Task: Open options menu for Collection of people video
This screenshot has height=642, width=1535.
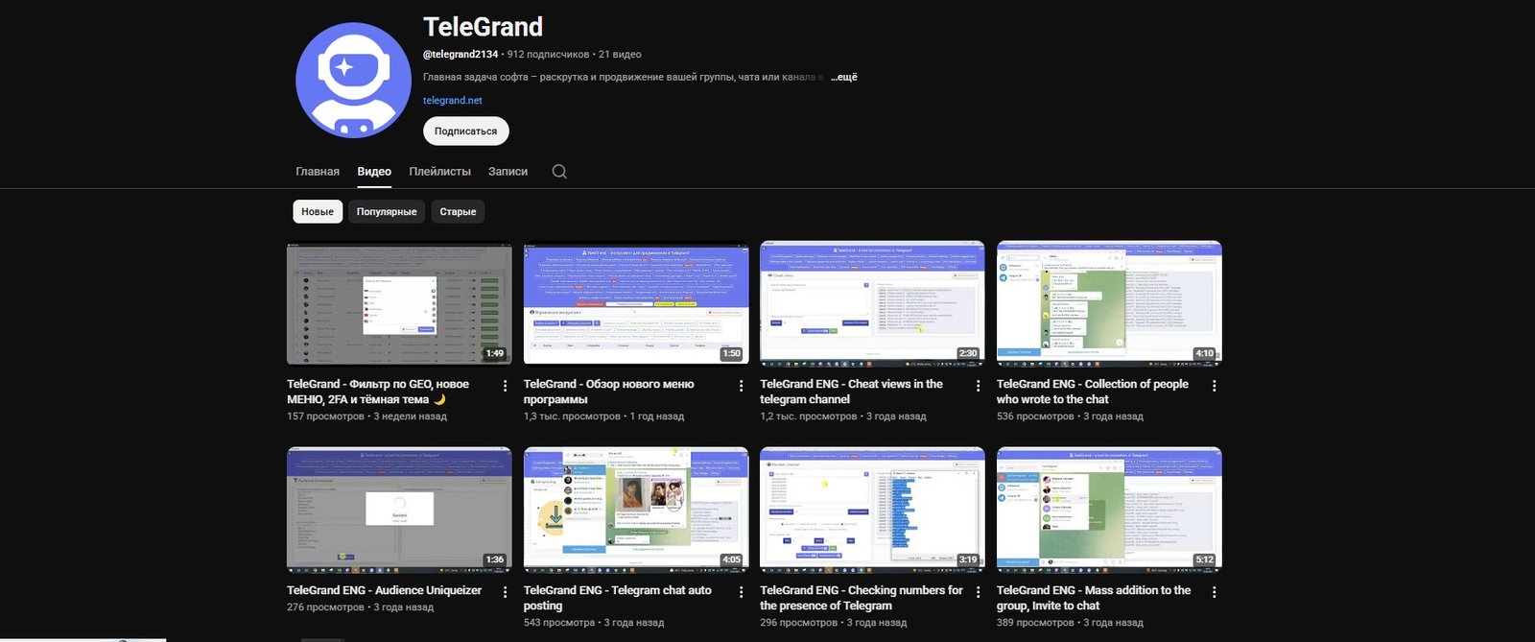Action: 1214,386
